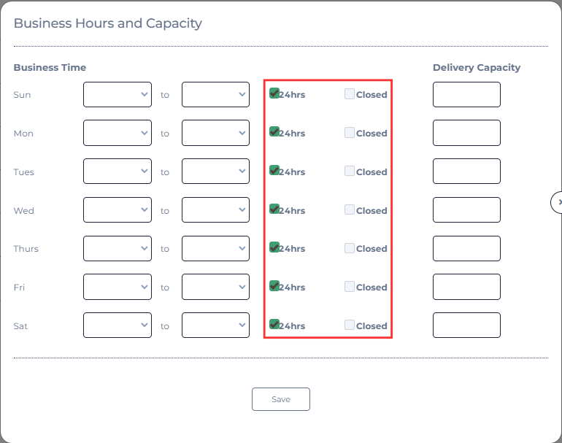
Task: Expand the Saturday start time dropdown
Action: click(118, 325)
